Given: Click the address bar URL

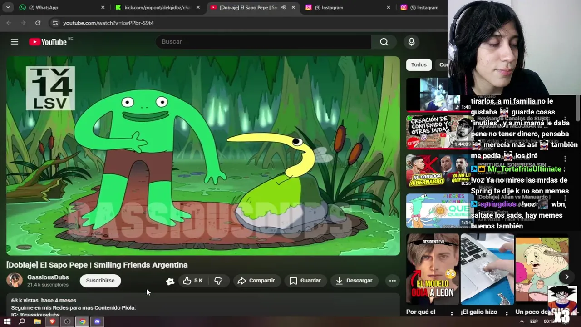Looking at the screenshot, I should 108,23.
